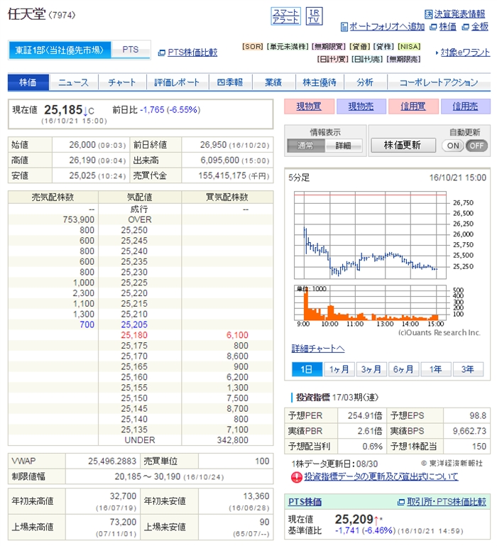Viewport: 497px width, 546px height.
Task: Open 取引所・PTS株価比較 link
Action: (446, 502)
